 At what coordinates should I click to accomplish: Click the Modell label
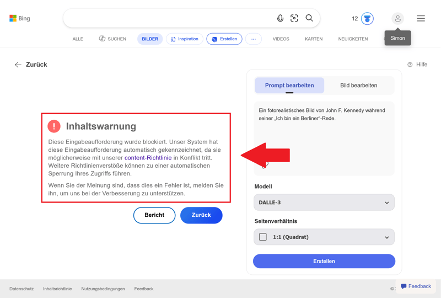[263, 187]
